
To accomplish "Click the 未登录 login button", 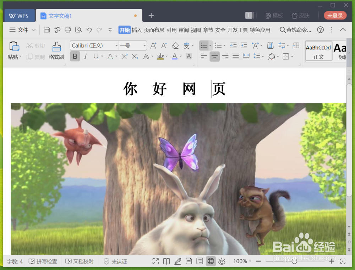I will (x=335, y=15).
